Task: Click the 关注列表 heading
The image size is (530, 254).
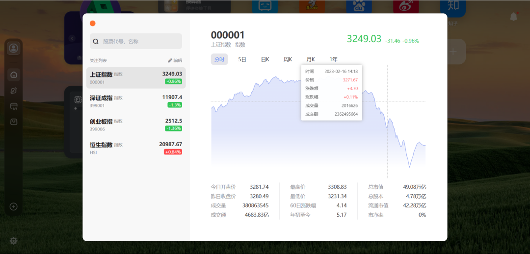Action: pyautogui.click(x=98, y=60)
